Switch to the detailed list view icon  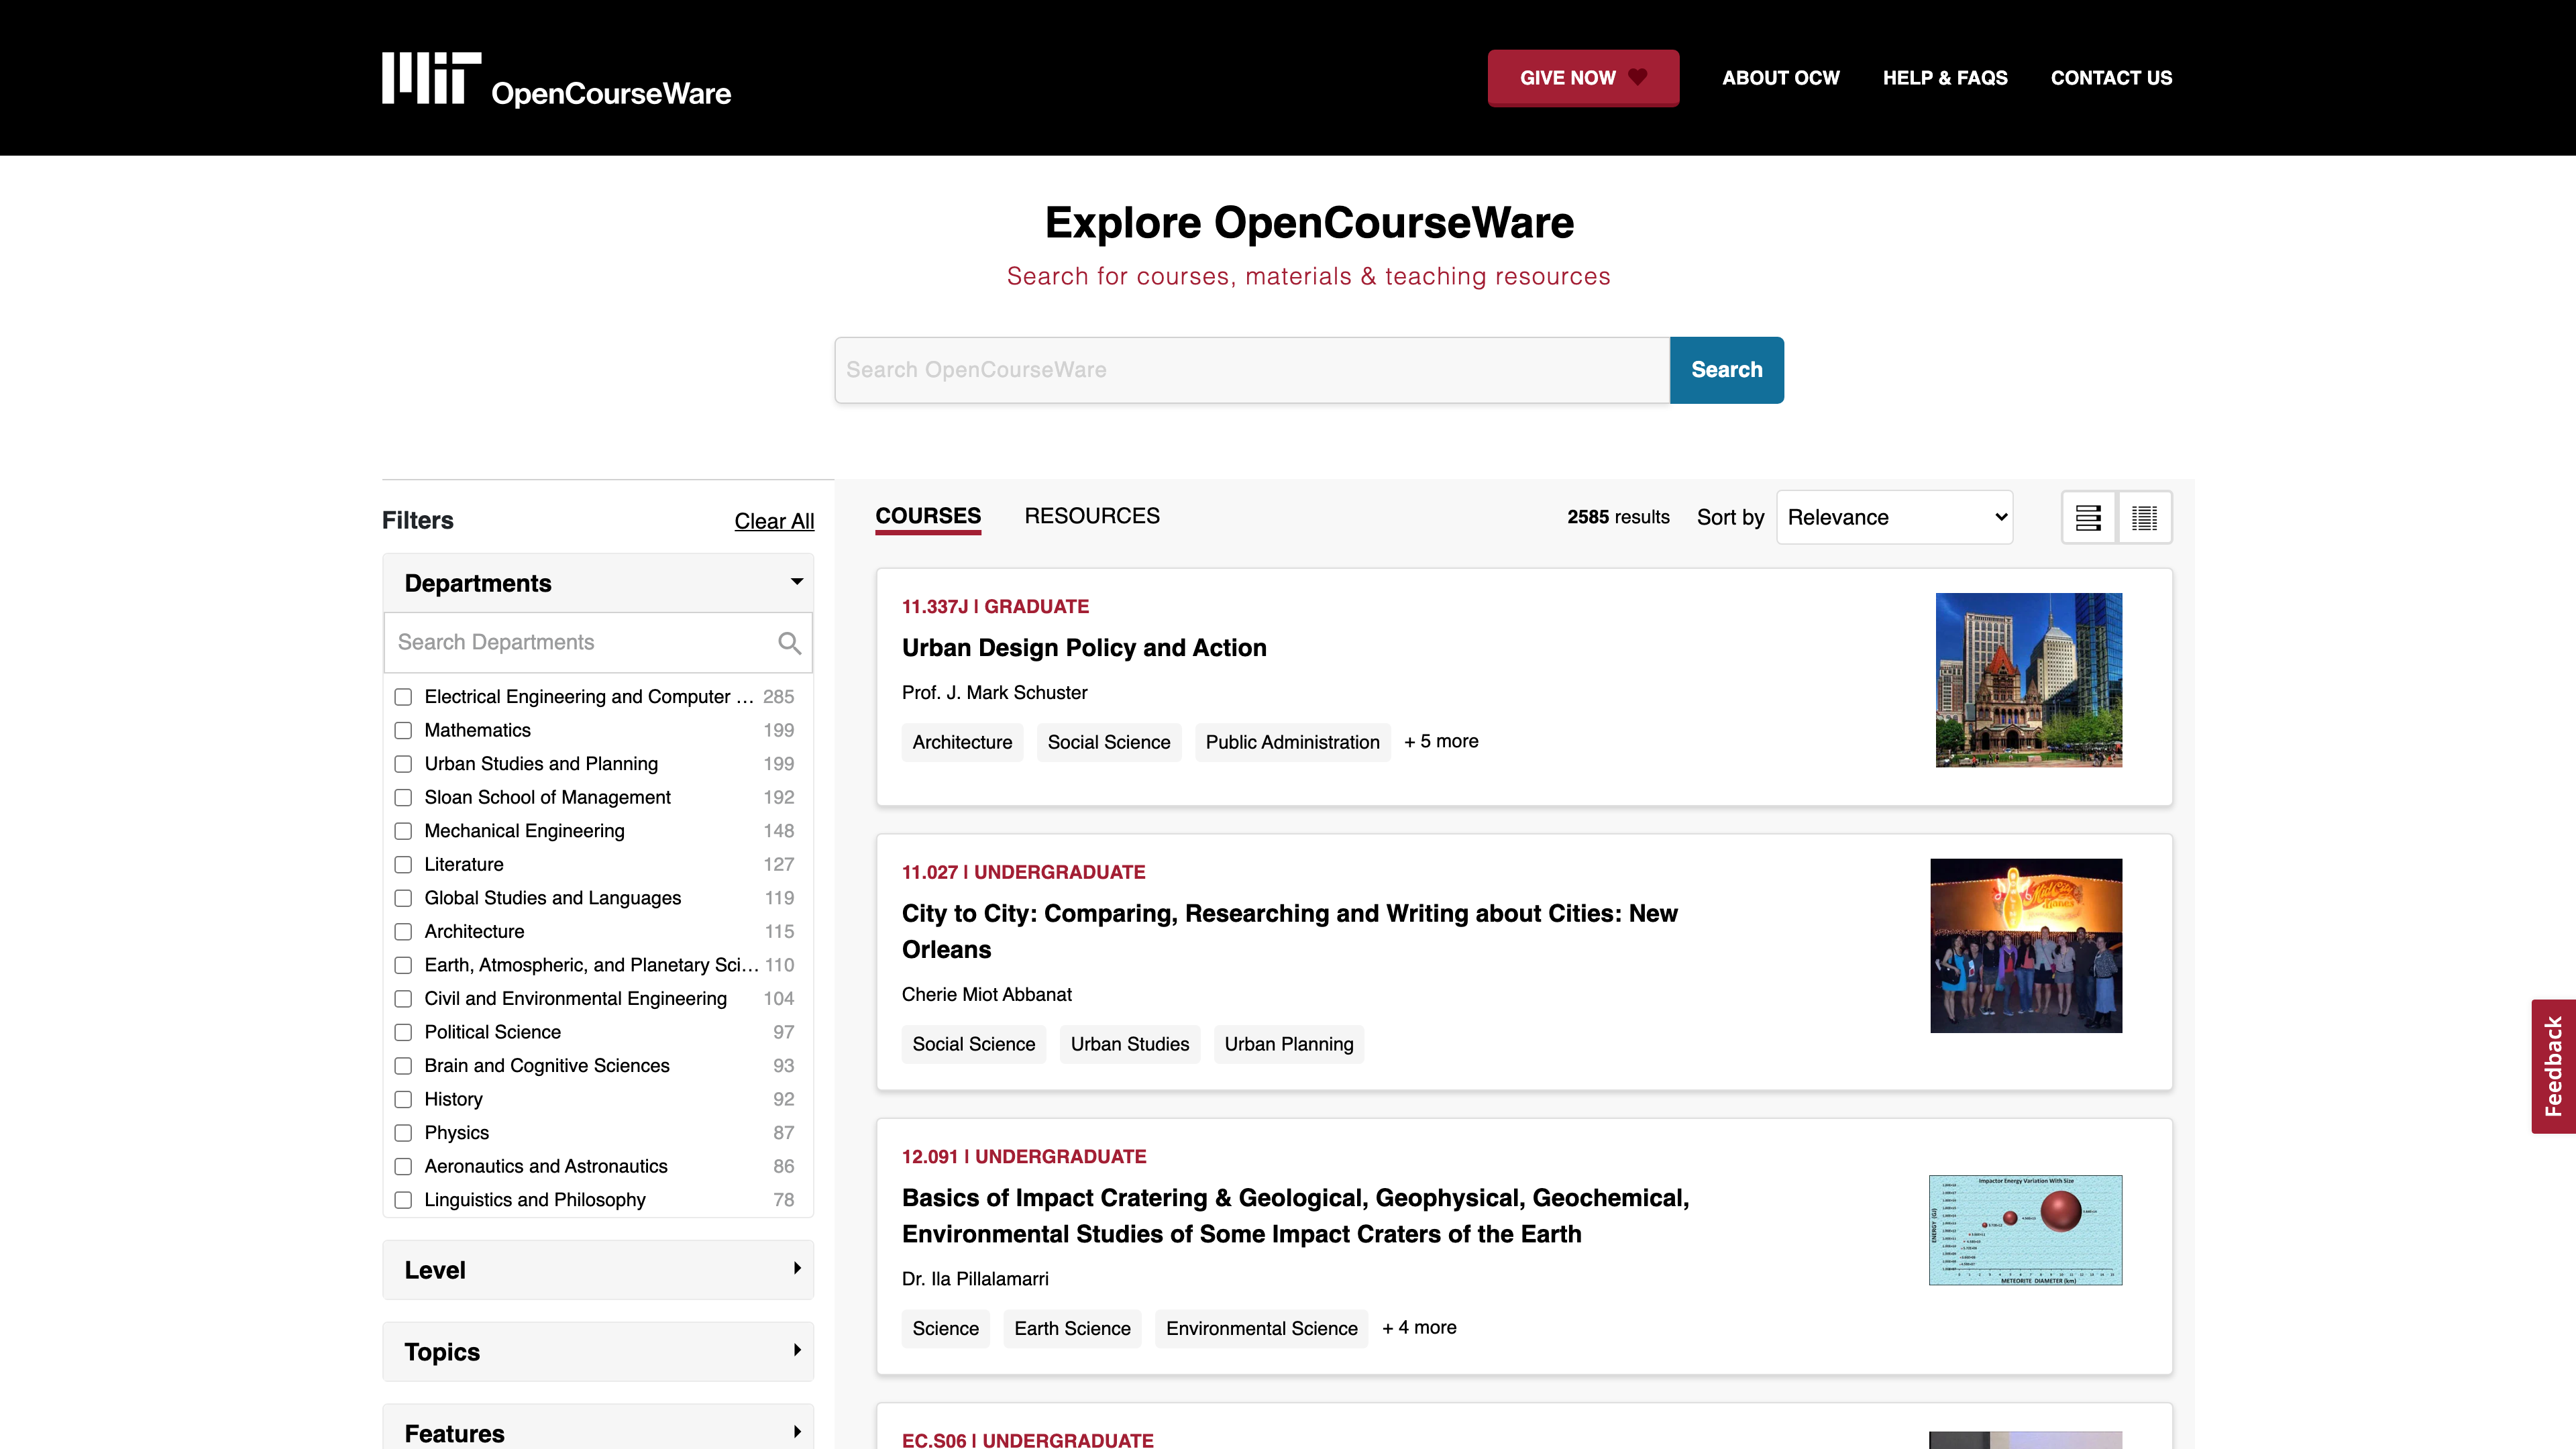[x=2088, y=518]
